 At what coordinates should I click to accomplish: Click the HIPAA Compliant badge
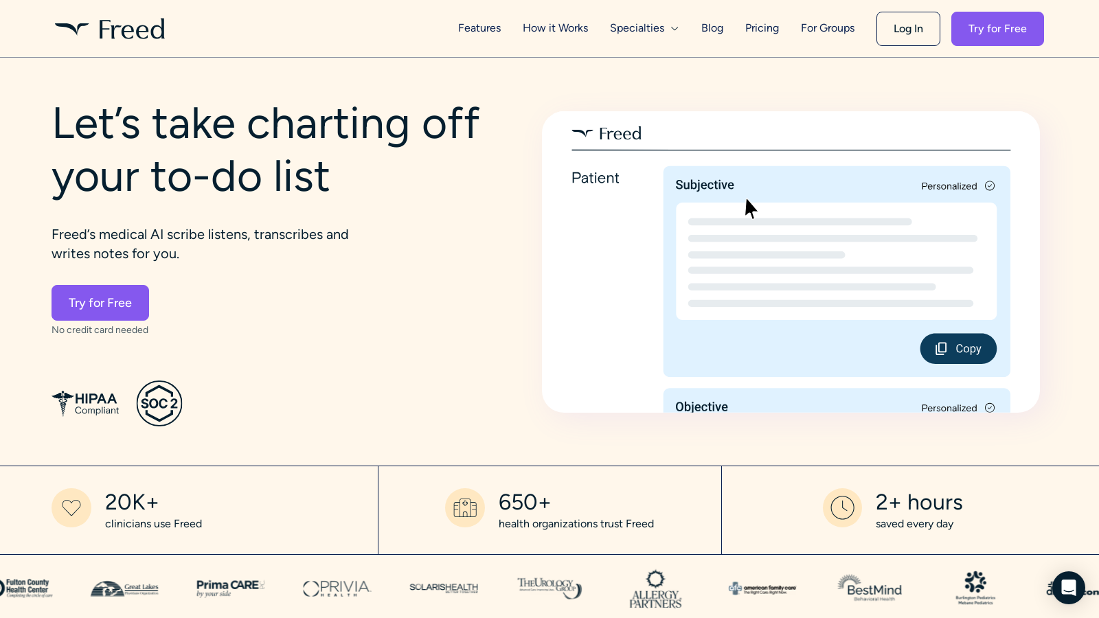(84, 404)
